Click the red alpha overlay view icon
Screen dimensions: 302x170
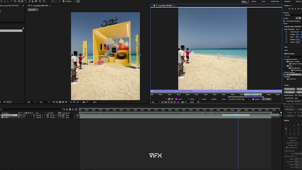[172, 99]
